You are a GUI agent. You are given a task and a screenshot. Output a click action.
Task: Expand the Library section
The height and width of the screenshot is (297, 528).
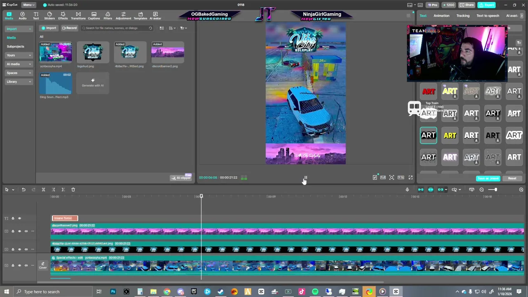19,82
